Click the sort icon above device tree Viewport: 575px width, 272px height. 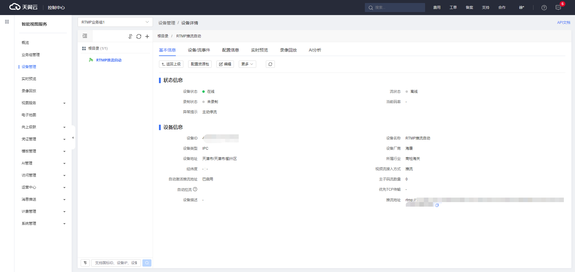click(x=130, y=36)
